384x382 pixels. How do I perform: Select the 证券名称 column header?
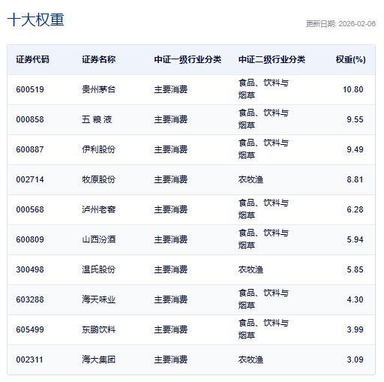tap(99, 59)
